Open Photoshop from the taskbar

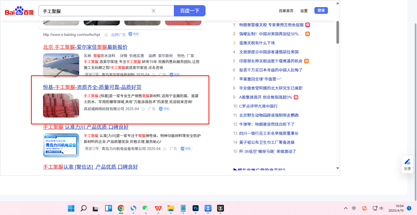[x=195, y=208]
